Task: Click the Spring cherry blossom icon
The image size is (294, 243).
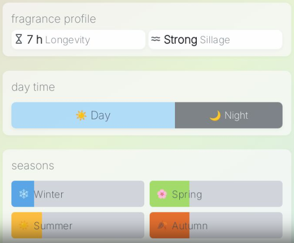Action: coord(162,194)
